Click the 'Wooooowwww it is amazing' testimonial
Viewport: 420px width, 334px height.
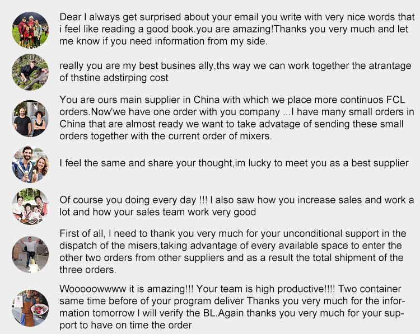pos(232,307)
